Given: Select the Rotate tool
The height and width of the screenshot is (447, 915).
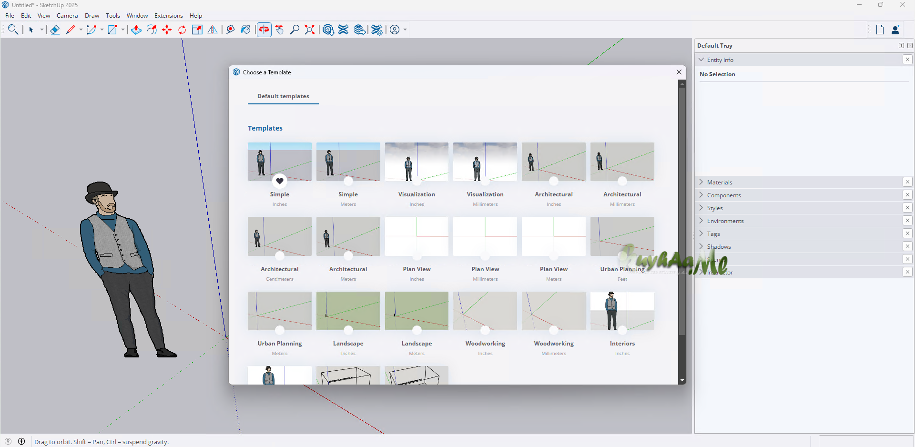Looking at the screenshot, I should tap(182, 30).
